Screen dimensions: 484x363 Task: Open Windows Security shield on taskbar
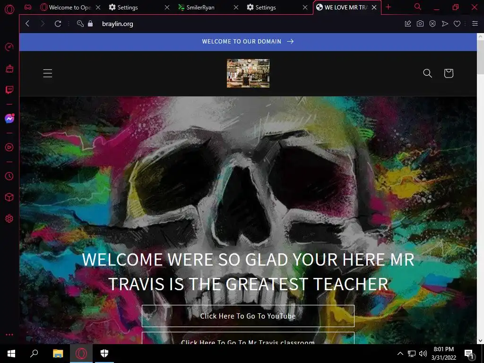[x=104, y=354]
